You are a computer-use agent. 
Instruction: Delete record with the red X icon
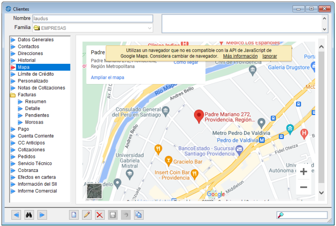100,215
